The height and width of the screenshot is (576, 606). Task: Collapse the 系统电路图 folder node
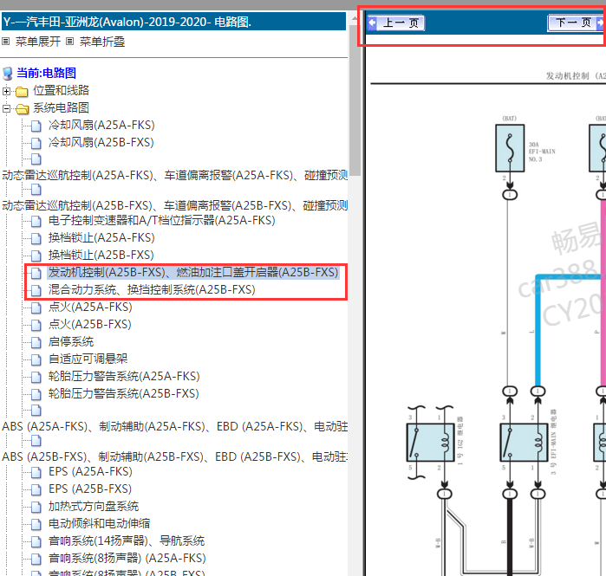(x=6, y=109)
